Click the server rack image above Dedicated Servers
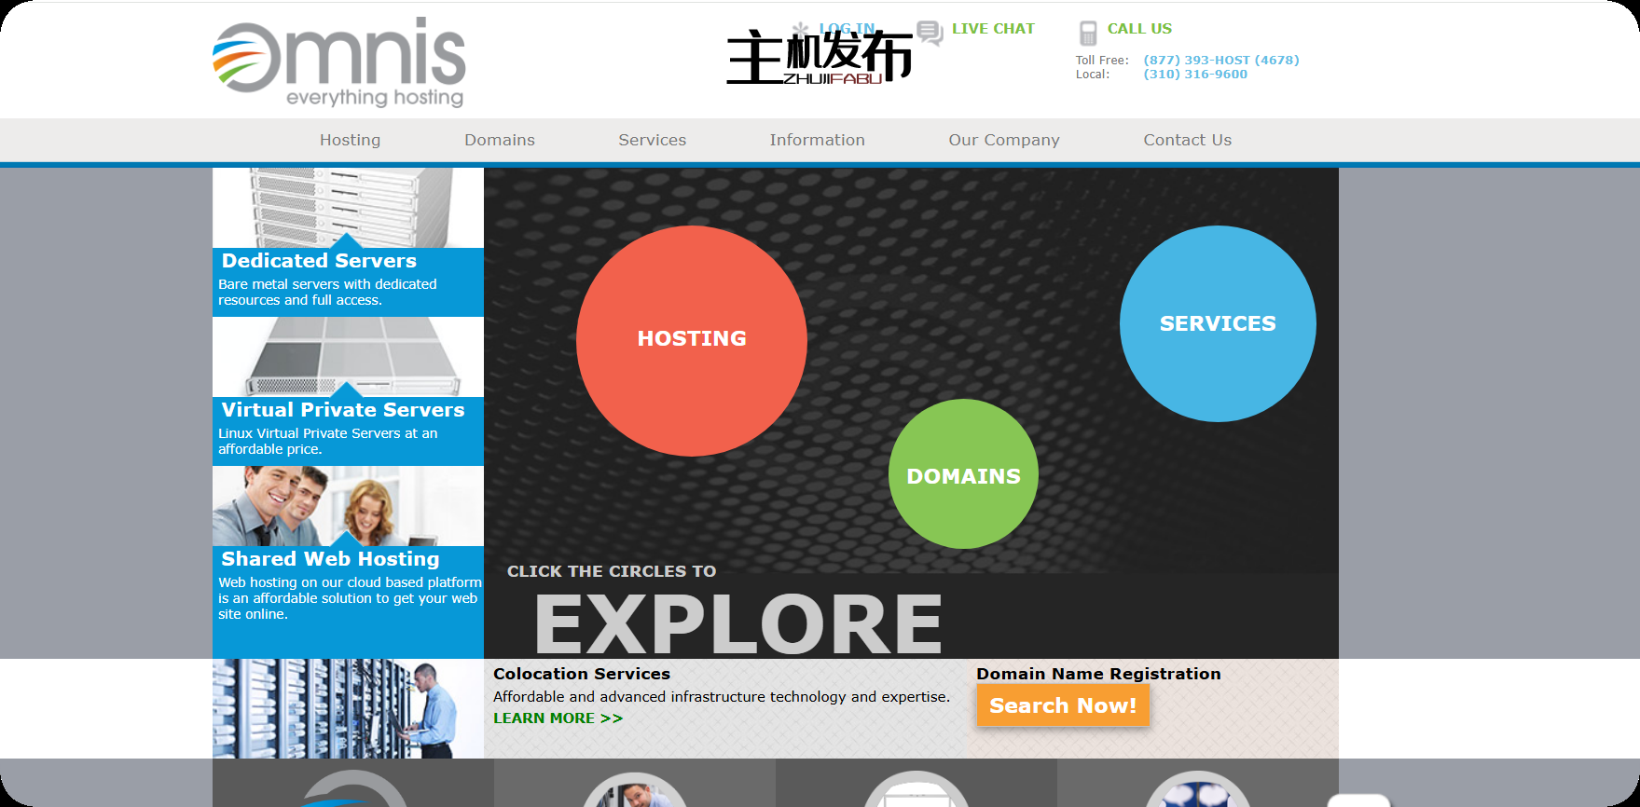This screenshot has height=807, width=1640. point(348,208)
